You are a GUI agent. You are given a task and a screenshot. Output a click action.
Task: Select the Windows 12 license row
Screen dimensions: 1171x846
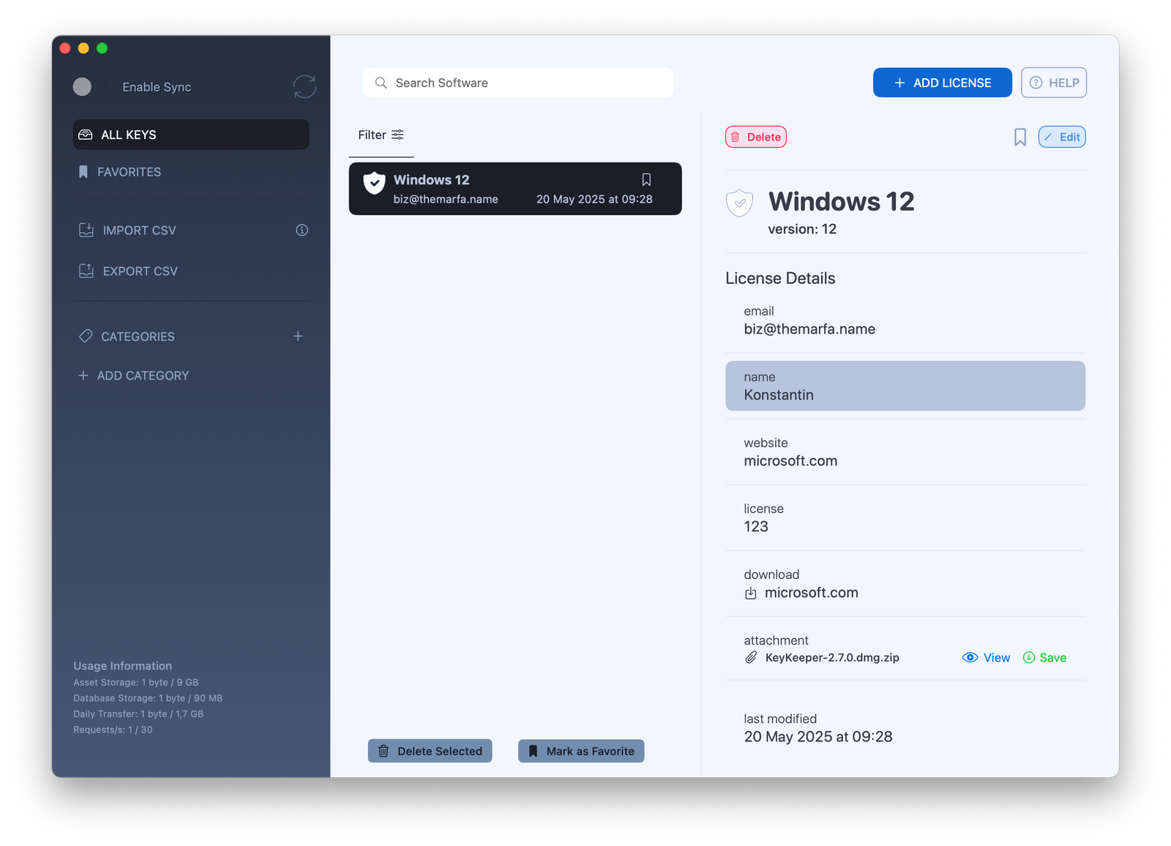[515, 189]
